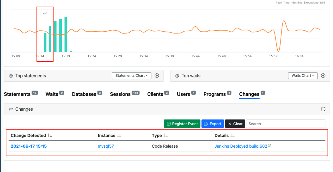Click the sort icon next to Change Detected
Screen dimensions: 333x172
(x=50, y=136)
